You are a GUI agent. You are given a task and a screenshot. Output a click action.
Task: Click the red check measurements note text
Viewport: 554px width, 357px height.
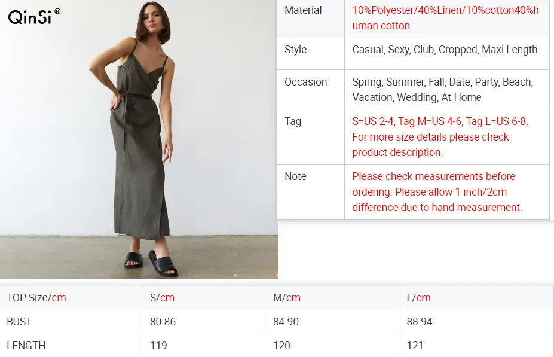[x=437, y=192]
